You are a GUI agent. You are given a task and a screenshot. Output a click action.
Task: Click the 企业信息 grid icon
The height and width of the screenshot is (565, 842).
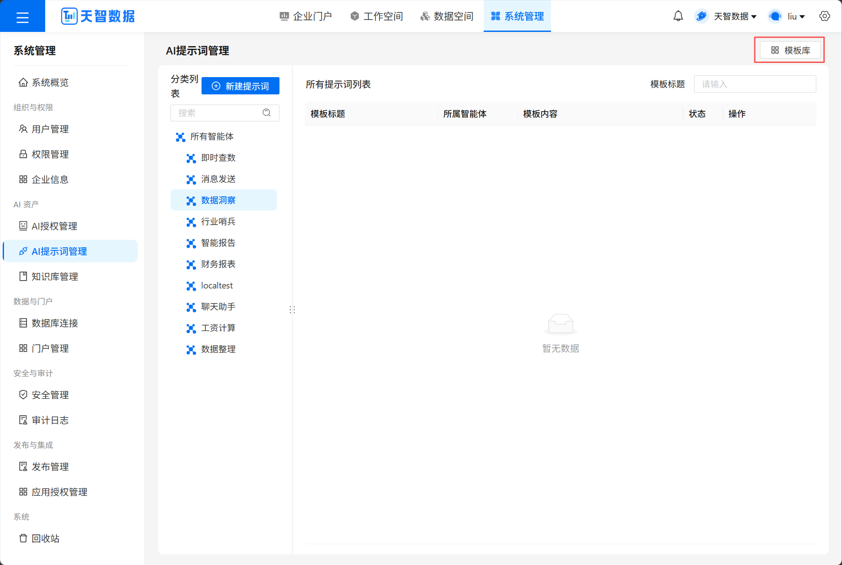click(x=23, y=179)
